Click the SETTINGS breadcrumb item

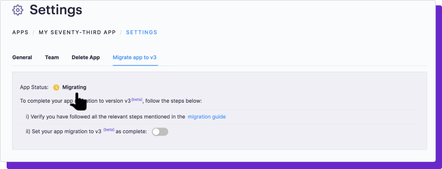click(141, 32)
